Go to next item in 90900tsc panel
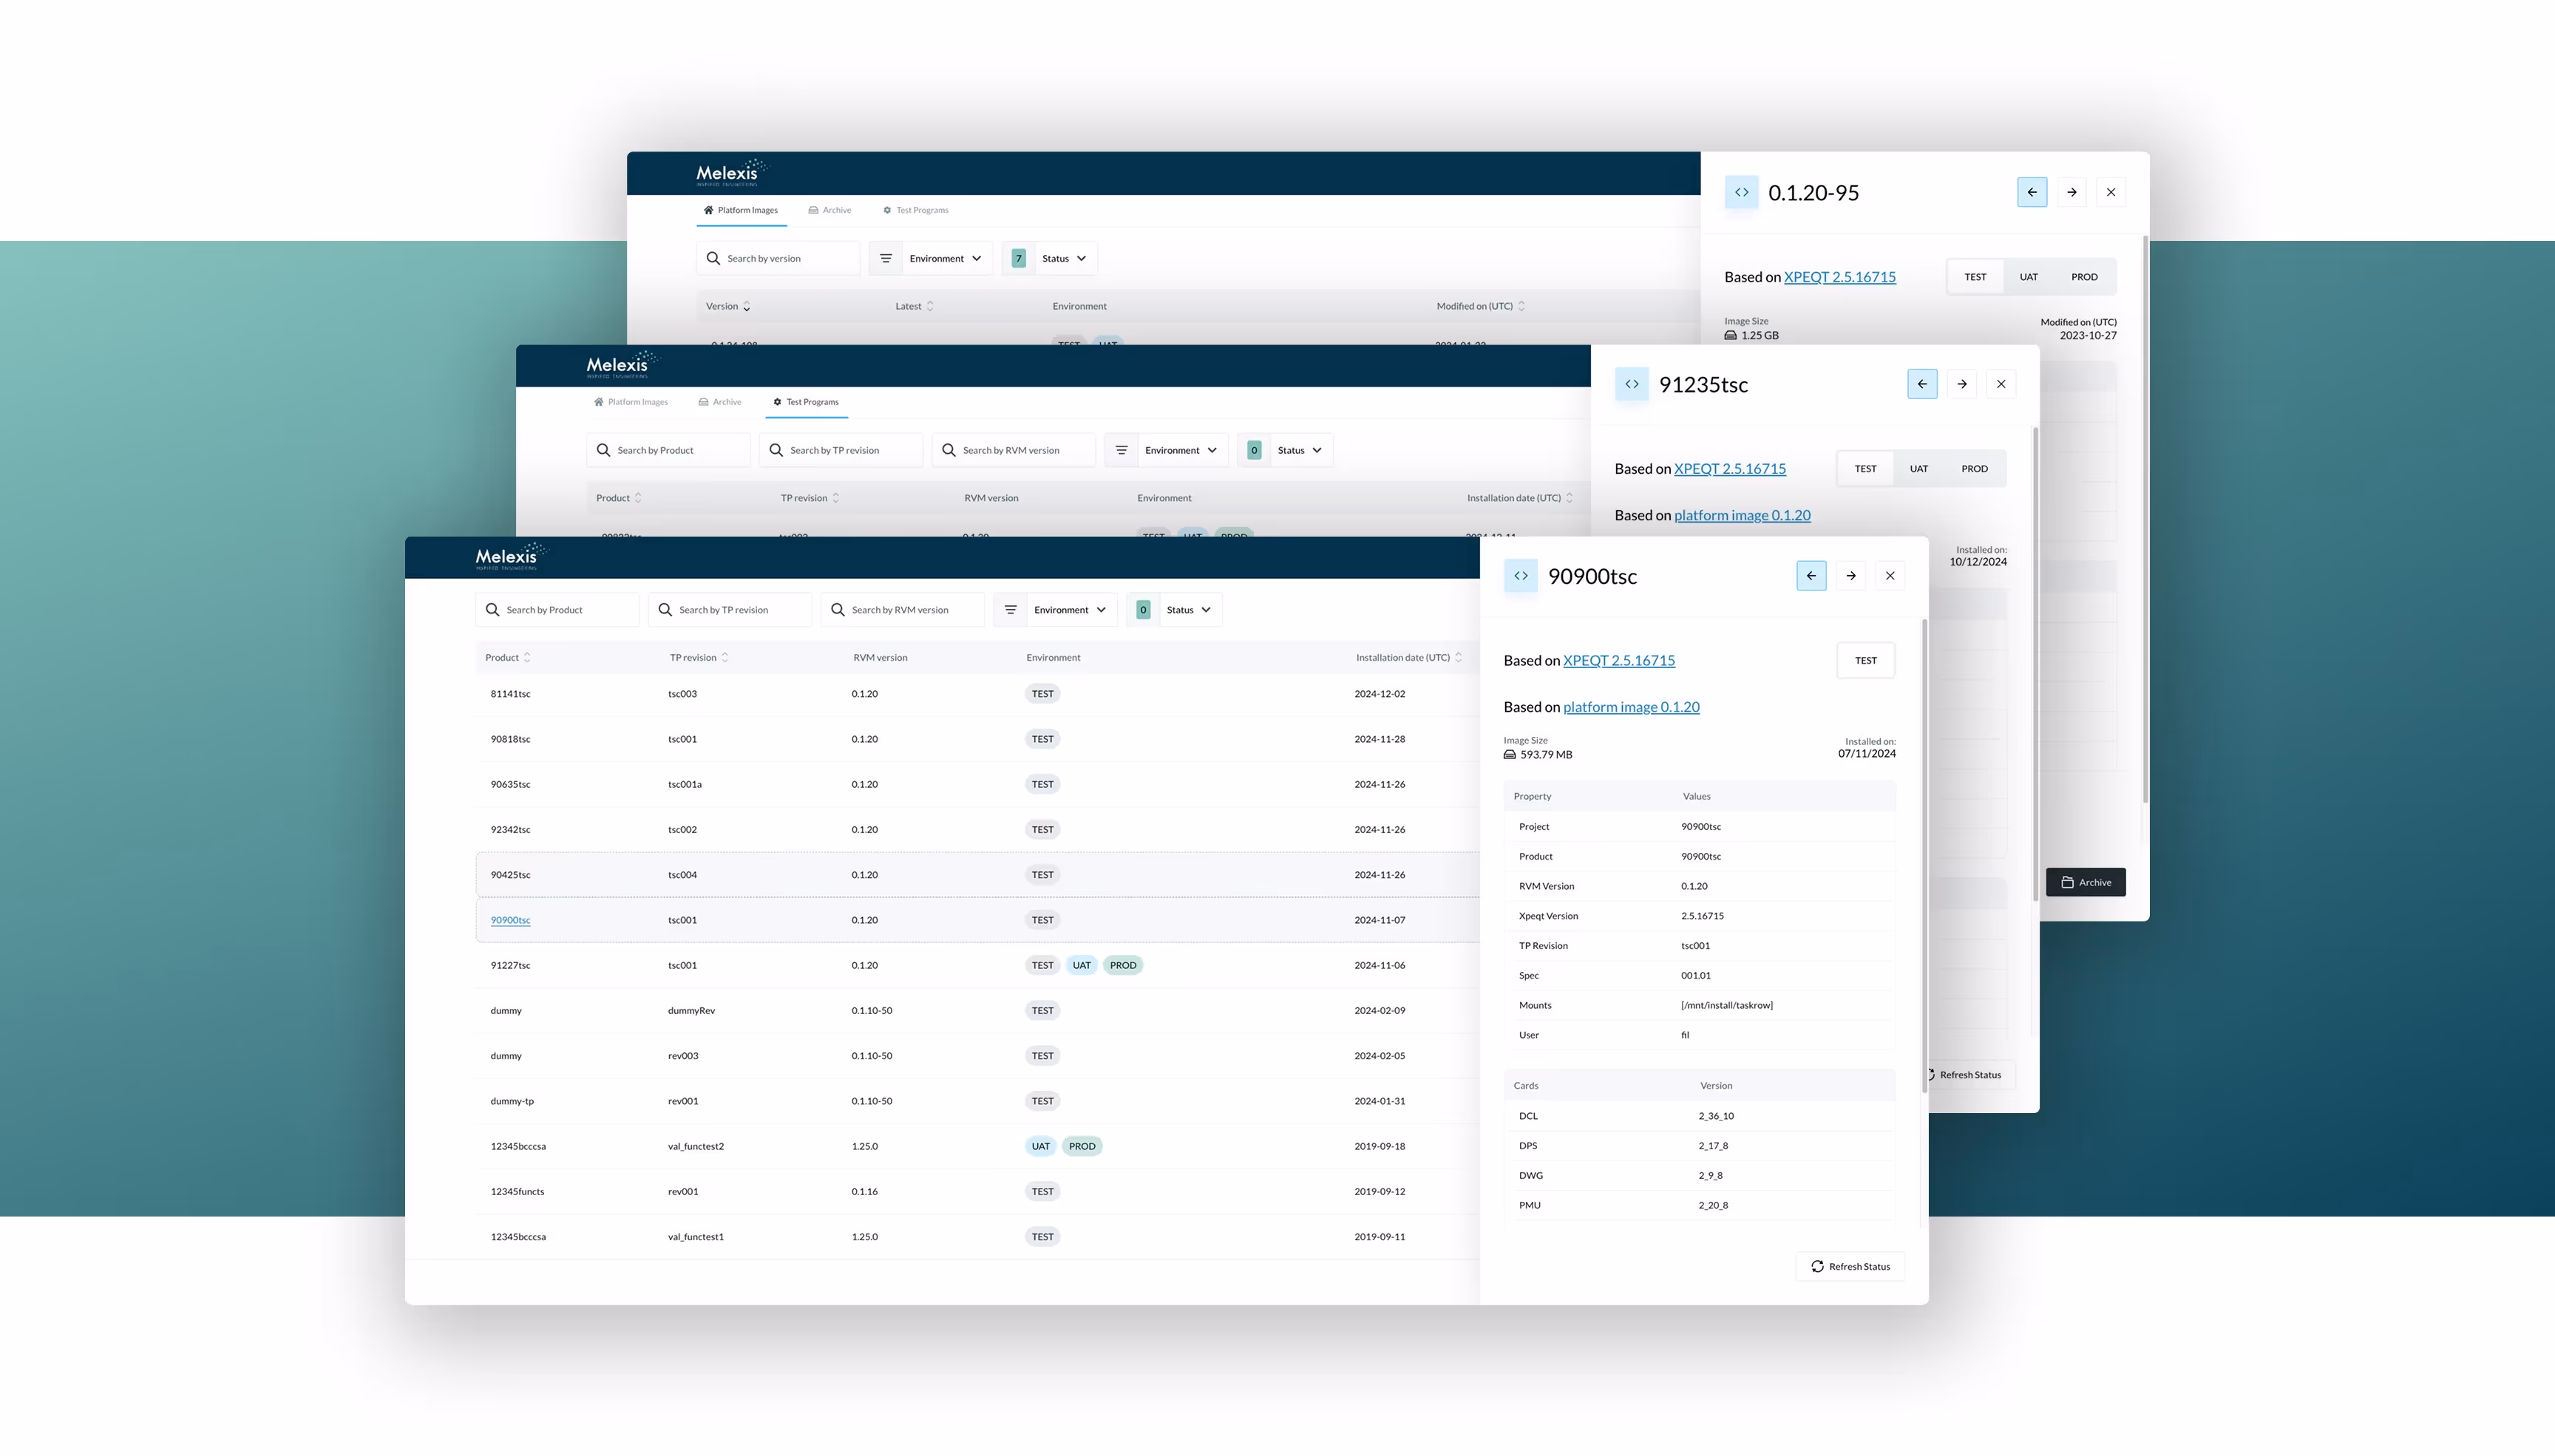The height and width of the screenshot is (1456, 2555). click(1851, 576)
